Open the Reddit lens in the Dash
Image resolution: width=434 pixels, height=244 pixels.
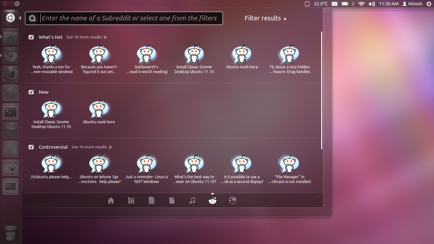[212, 200]
